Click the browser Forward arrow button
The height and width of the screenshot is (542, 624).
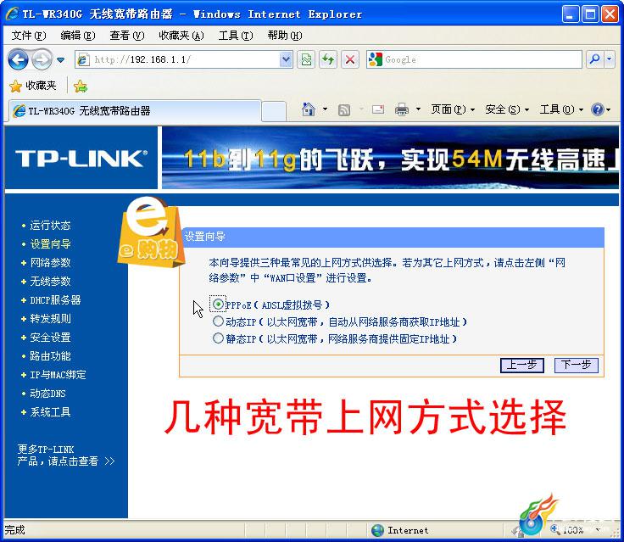(42, 59)
